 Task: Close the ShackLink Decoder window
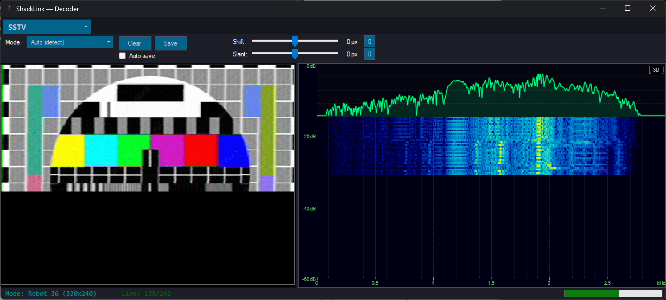click(x=653, y=8)
